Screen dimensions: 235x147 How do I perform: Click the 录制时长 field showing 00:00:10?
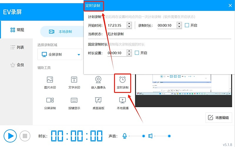(167, 25)
